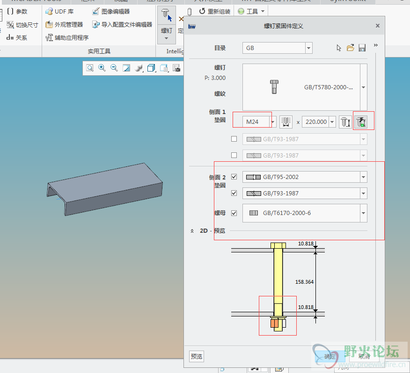Click the 预览 button
Screen dimensions: 410x373
pyautogui.click(x=197, y=357)
